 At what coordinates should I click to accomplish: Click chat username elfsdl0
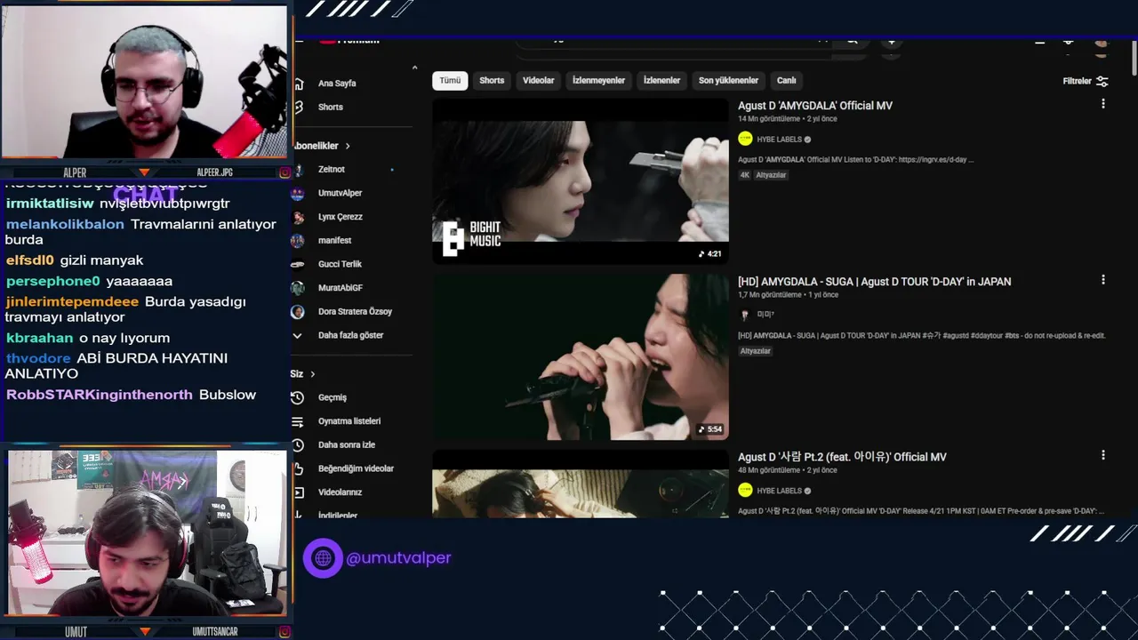[29, 260]
